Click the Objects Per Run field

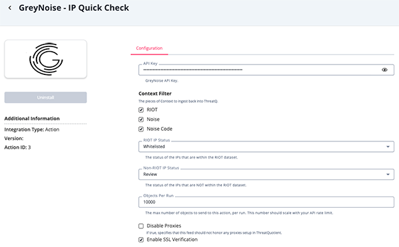click(266, 202)
